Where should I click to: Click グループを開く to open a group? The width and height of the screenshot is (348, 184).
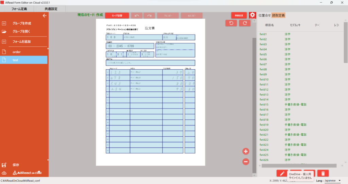tap(22, 31)
